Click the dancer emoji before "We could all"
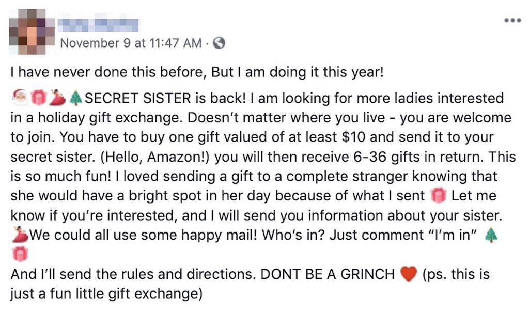The width and height of the screenshot is (529, 311). pos(20,235)
